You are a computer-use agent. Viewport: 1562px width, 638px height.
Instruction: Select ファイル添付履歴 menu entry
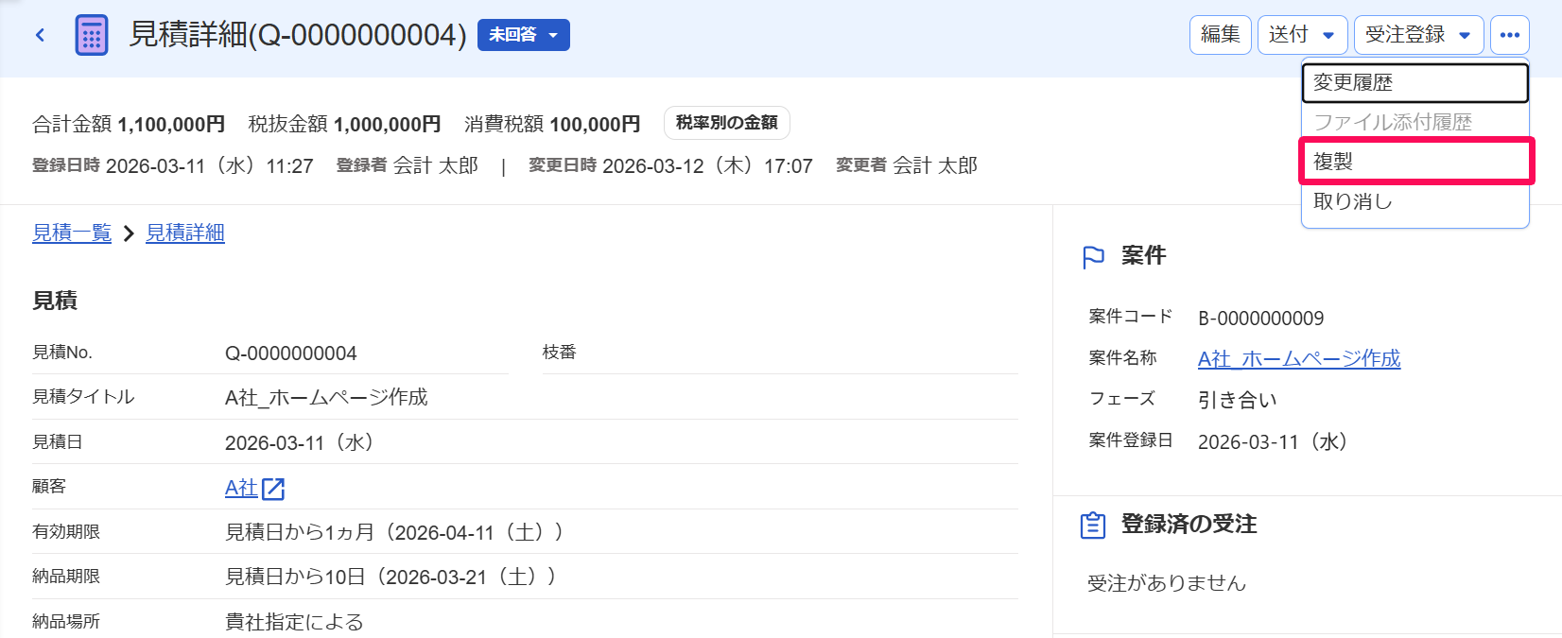[1415, 122]
